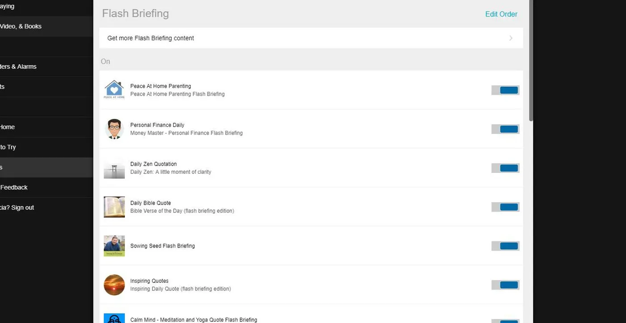Viewport: 626px width, 323px height.
Task: Disable the Peace At Home Parenting briefing
Action: pyautogui.click(x=505, y=90)
